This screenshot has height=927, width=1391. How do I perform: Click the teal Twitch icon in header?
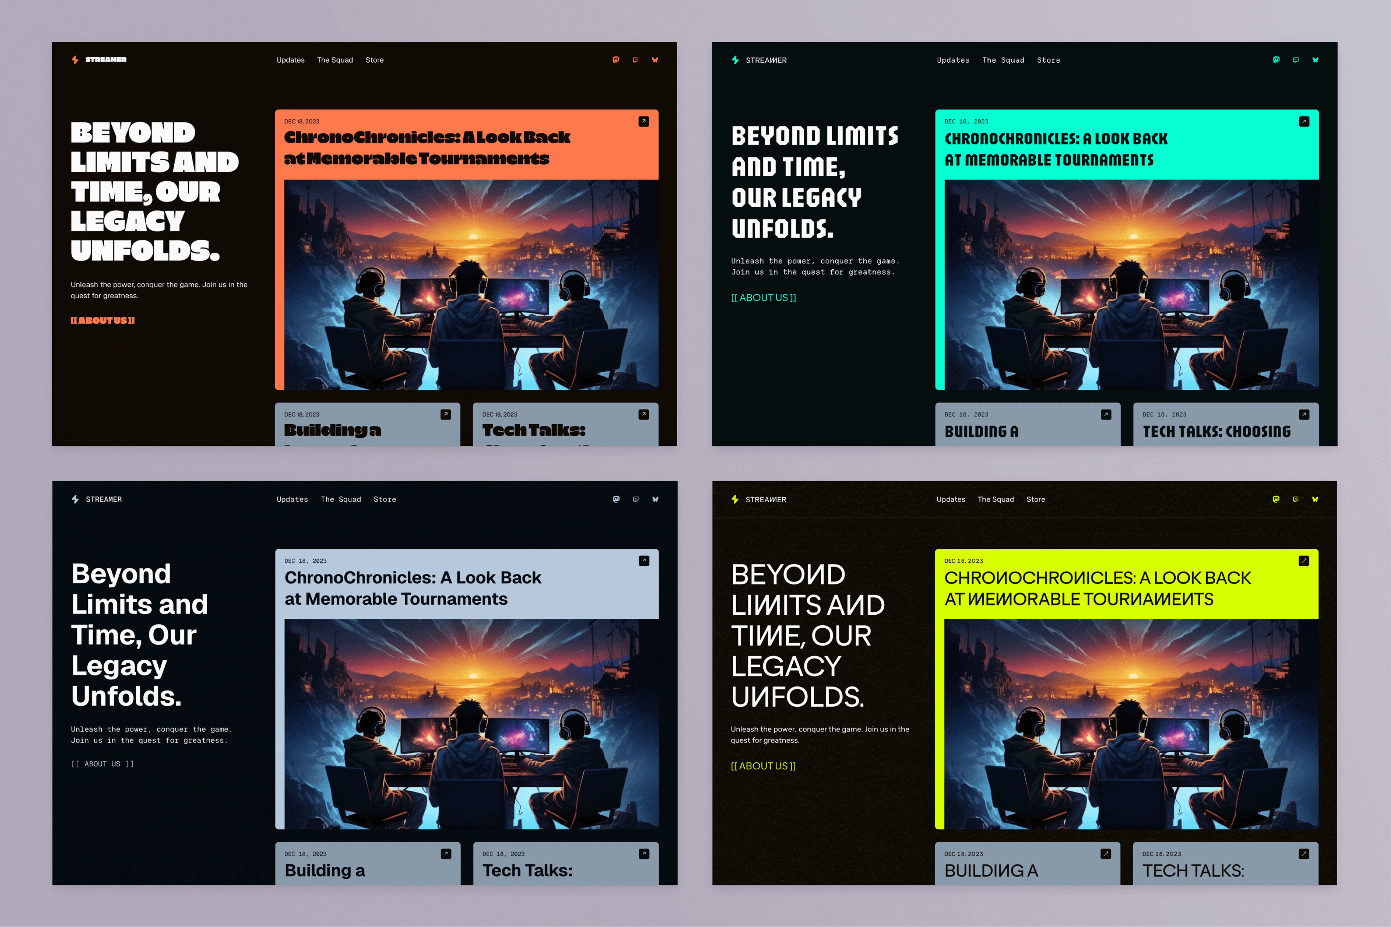click(1295, 60)
